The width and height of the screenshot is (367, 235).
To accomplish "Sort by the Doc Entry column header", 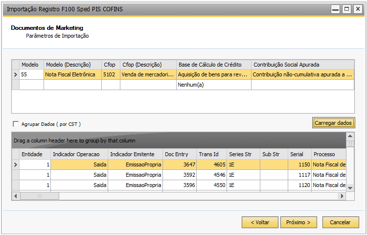I will click(x=180, y=154).
